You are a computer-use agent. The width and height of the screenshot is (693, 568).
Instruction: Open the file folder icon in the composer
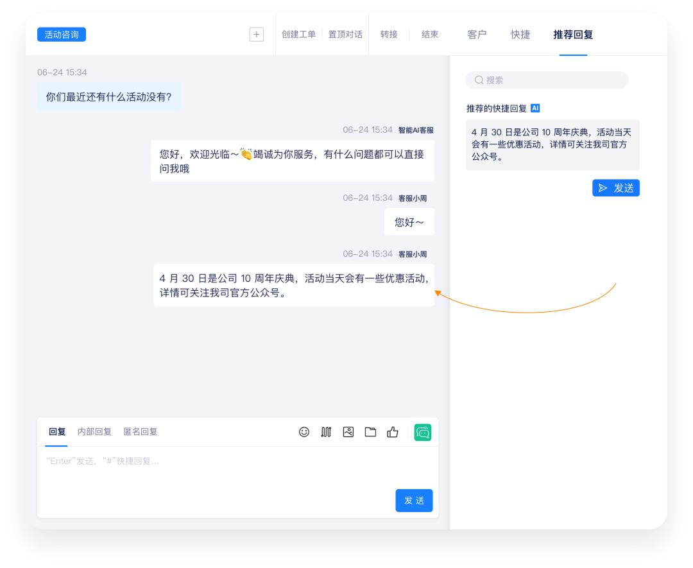[x=370, y=433]
